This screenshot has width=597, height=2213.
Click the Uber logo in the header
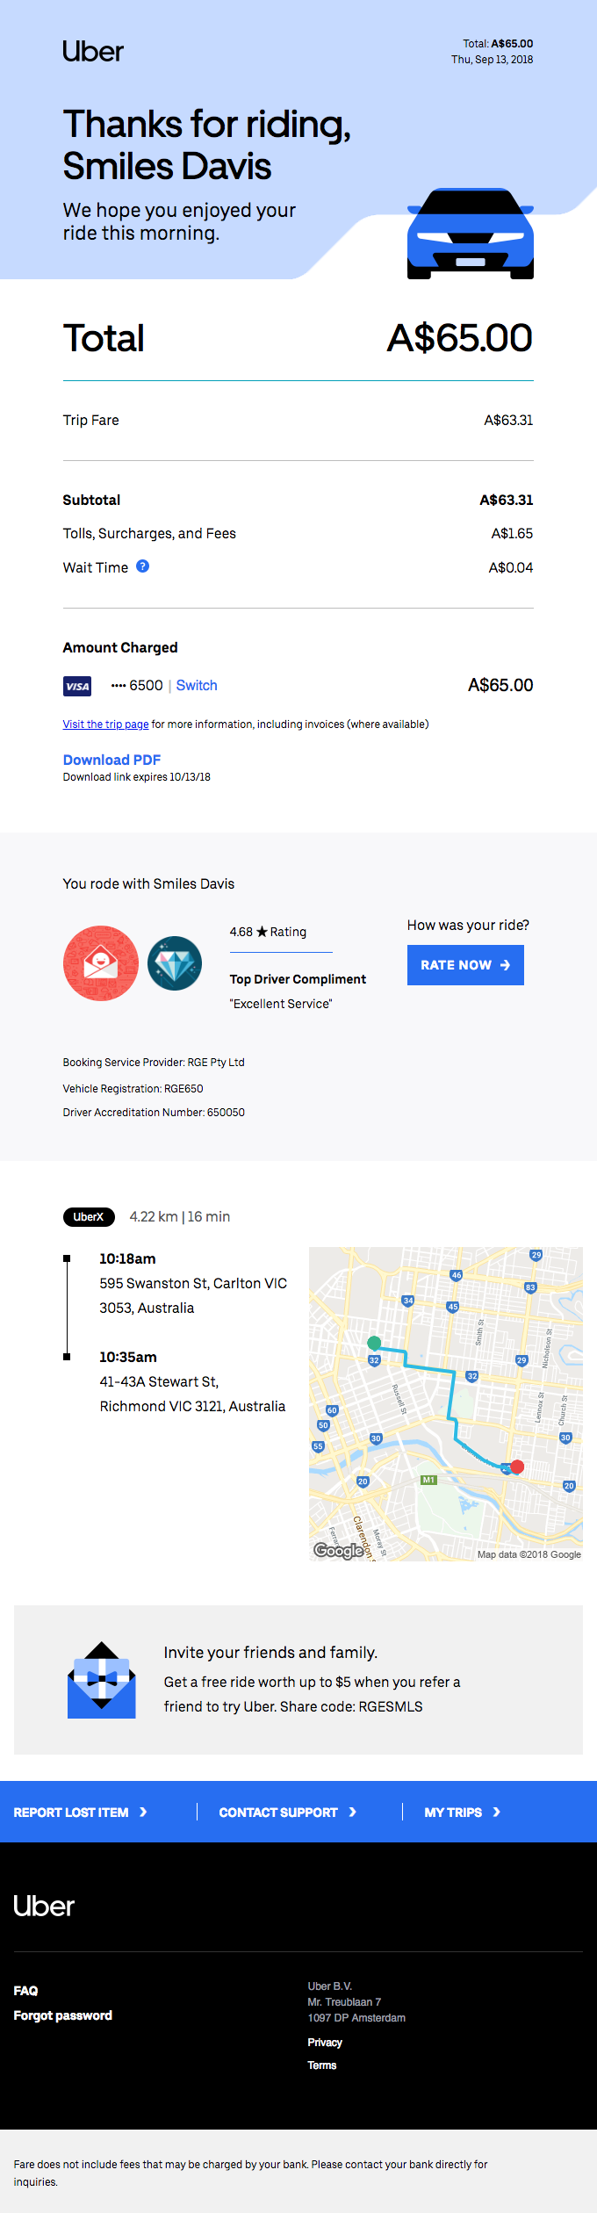pos(93,52)
